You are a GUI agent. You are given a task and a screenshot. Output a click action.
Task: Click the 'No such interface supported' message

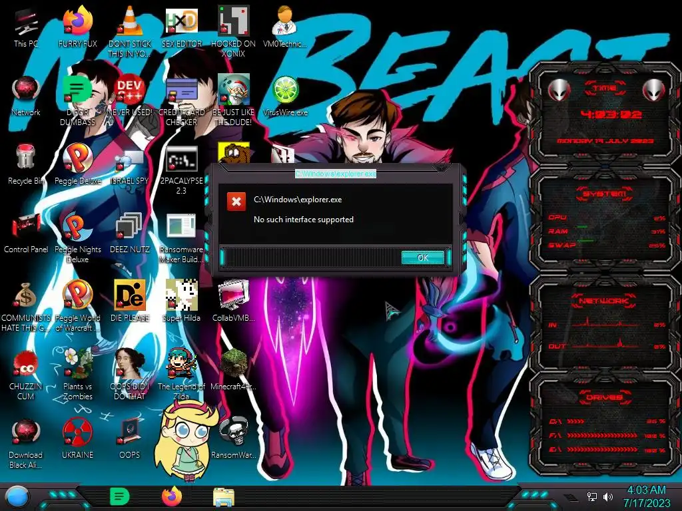click(x=304, y=220)
